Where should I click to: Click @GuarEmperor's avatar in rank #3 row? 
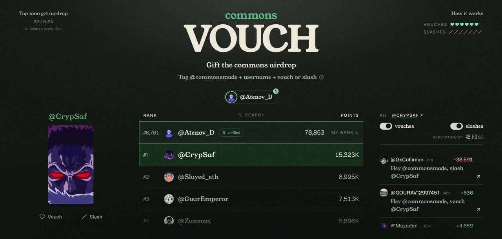[169, 199]
